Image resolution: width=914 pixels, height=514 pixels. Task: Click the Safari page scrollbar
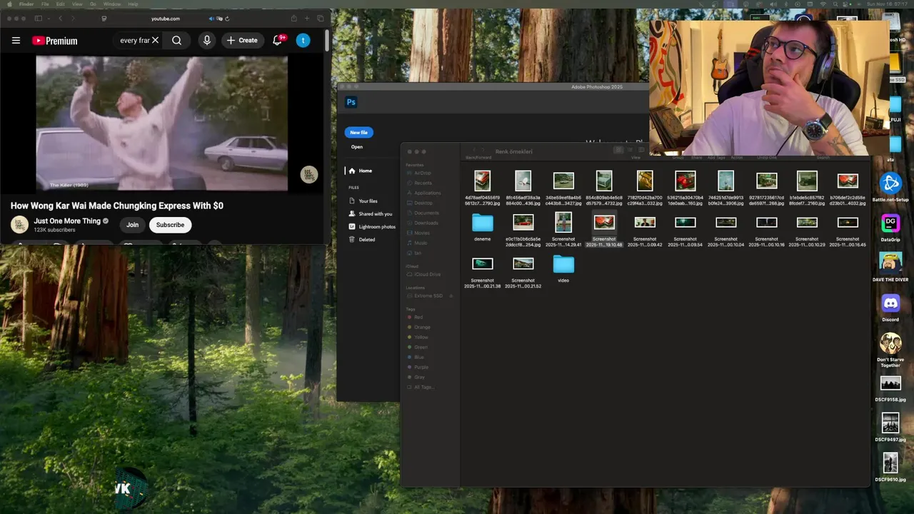327,41
